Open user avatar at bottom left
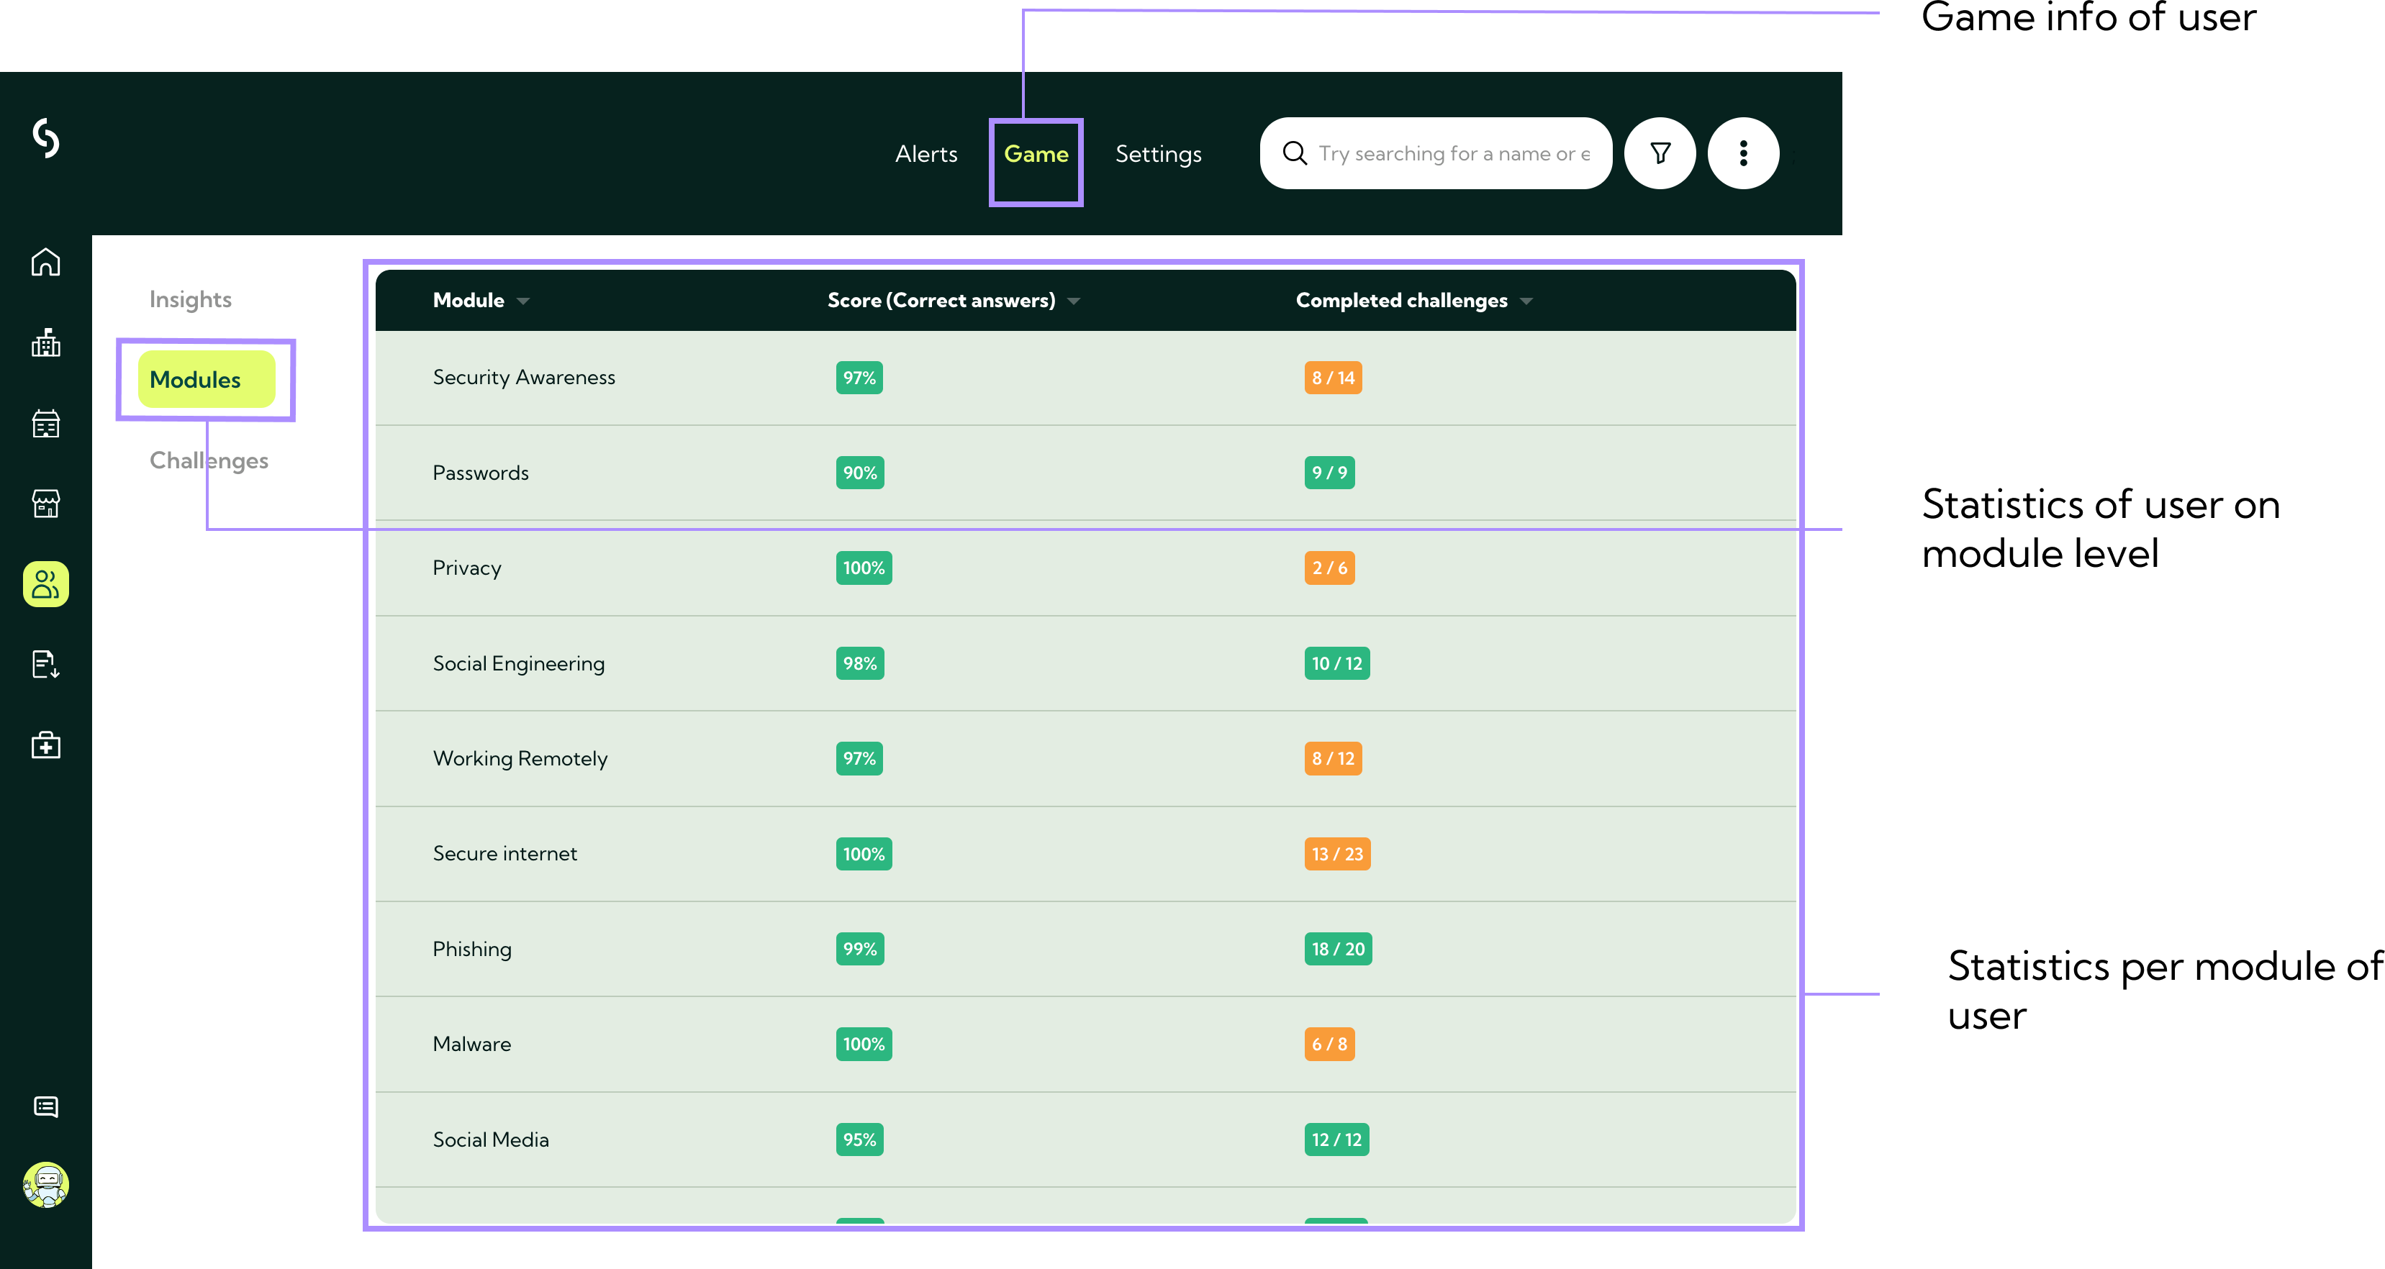Screen dimensions: 2385x1269 (x=45, y=1185)
